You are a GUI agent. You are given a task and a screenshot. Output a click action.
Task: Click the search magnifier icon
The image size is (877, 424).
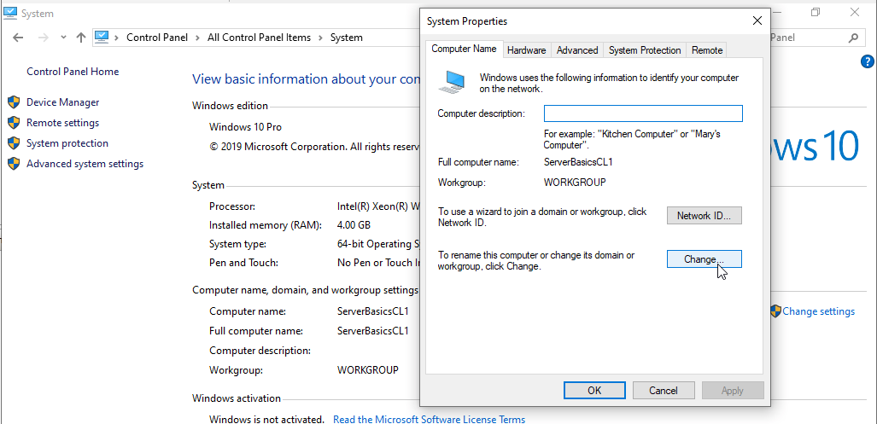(x=852, y=38)
